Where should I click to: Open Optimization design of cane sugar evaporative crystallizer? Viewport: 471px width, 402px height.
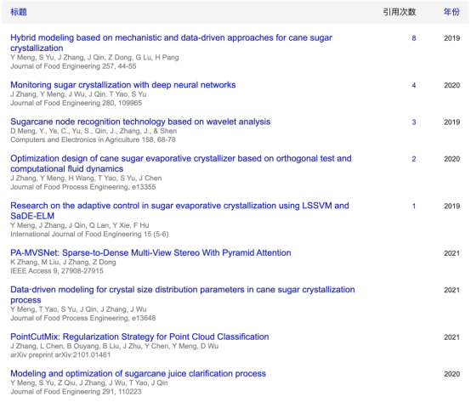[181, 163]
